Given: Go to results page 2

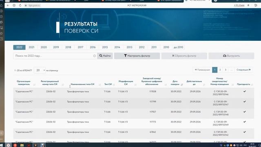Looking at the screenshot, I should click(220, 70).
